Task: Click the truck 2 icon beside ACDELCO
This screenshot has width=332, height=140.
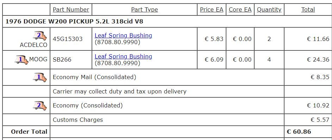Action: point(40,36)
